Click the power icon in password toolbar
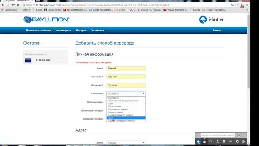 (244, 142)
